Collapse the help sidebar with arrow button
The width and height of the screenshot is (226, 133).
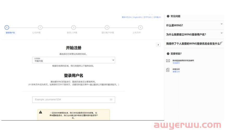click(158, 45)
